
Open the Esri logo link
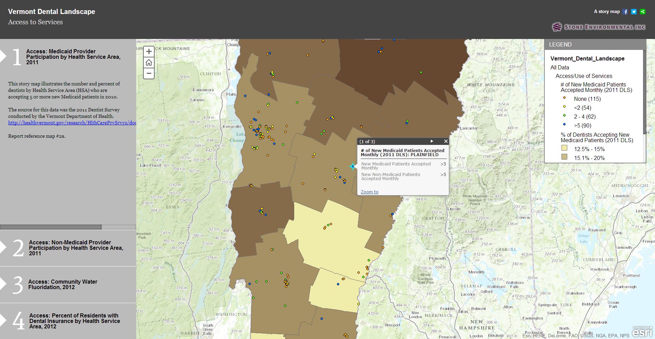point(642,332)
